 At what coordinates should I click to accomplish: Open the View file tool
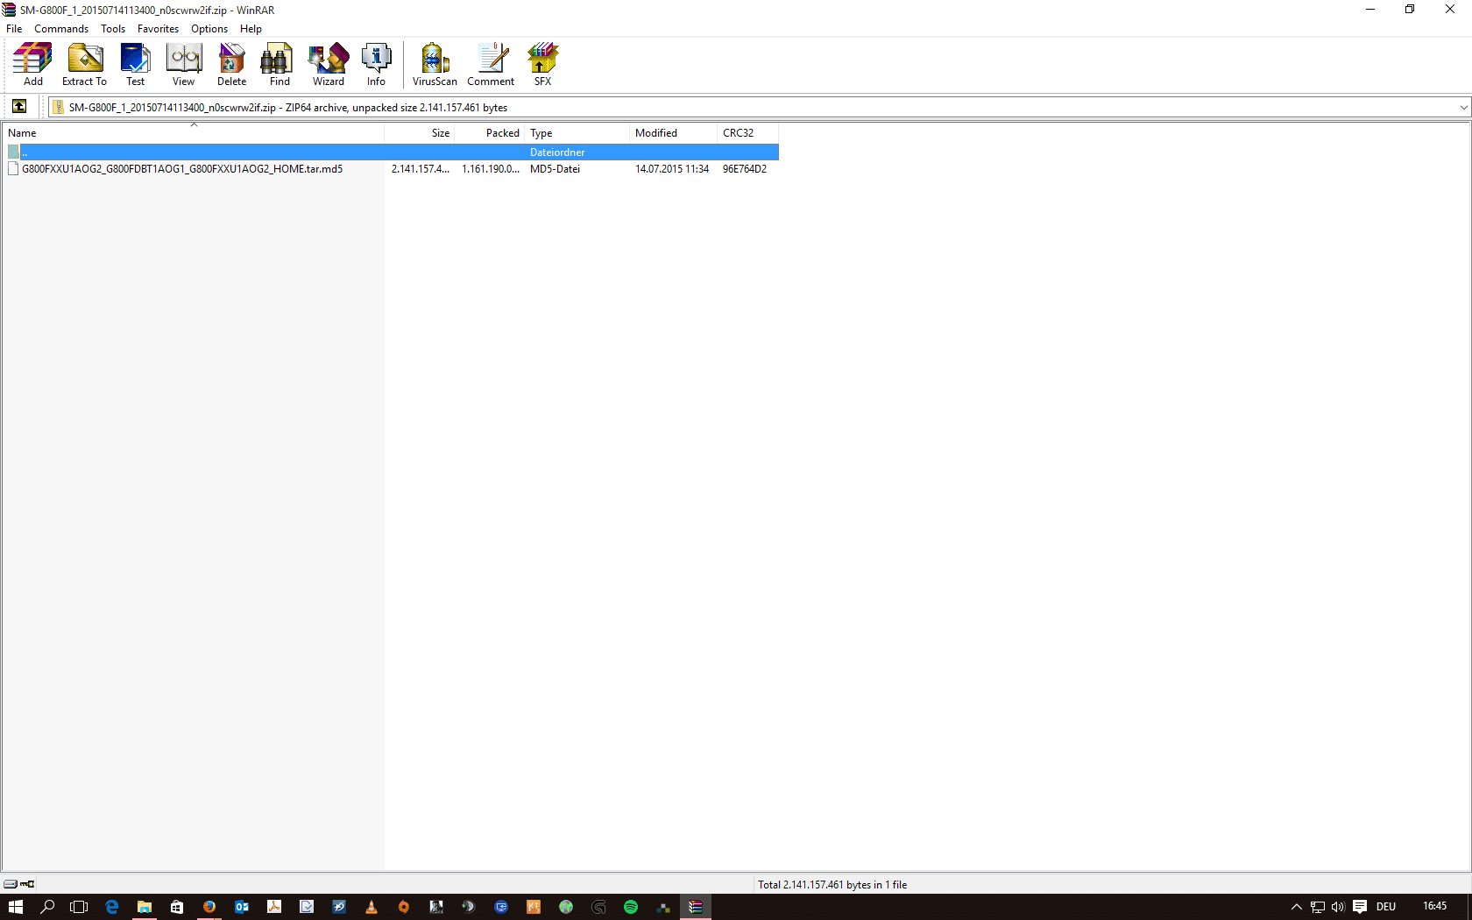tap(183, 65)
